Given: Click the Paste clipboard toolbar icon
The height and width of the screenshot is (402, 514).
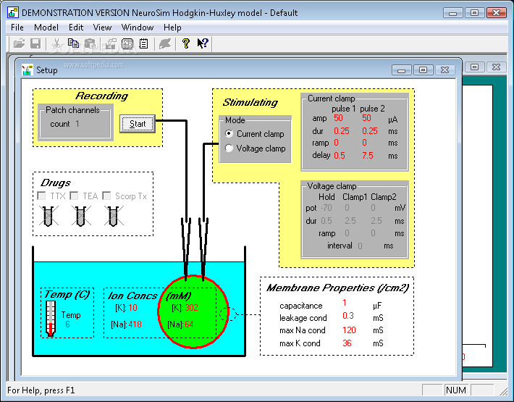Looking at the screenshot, I should 90,43.
